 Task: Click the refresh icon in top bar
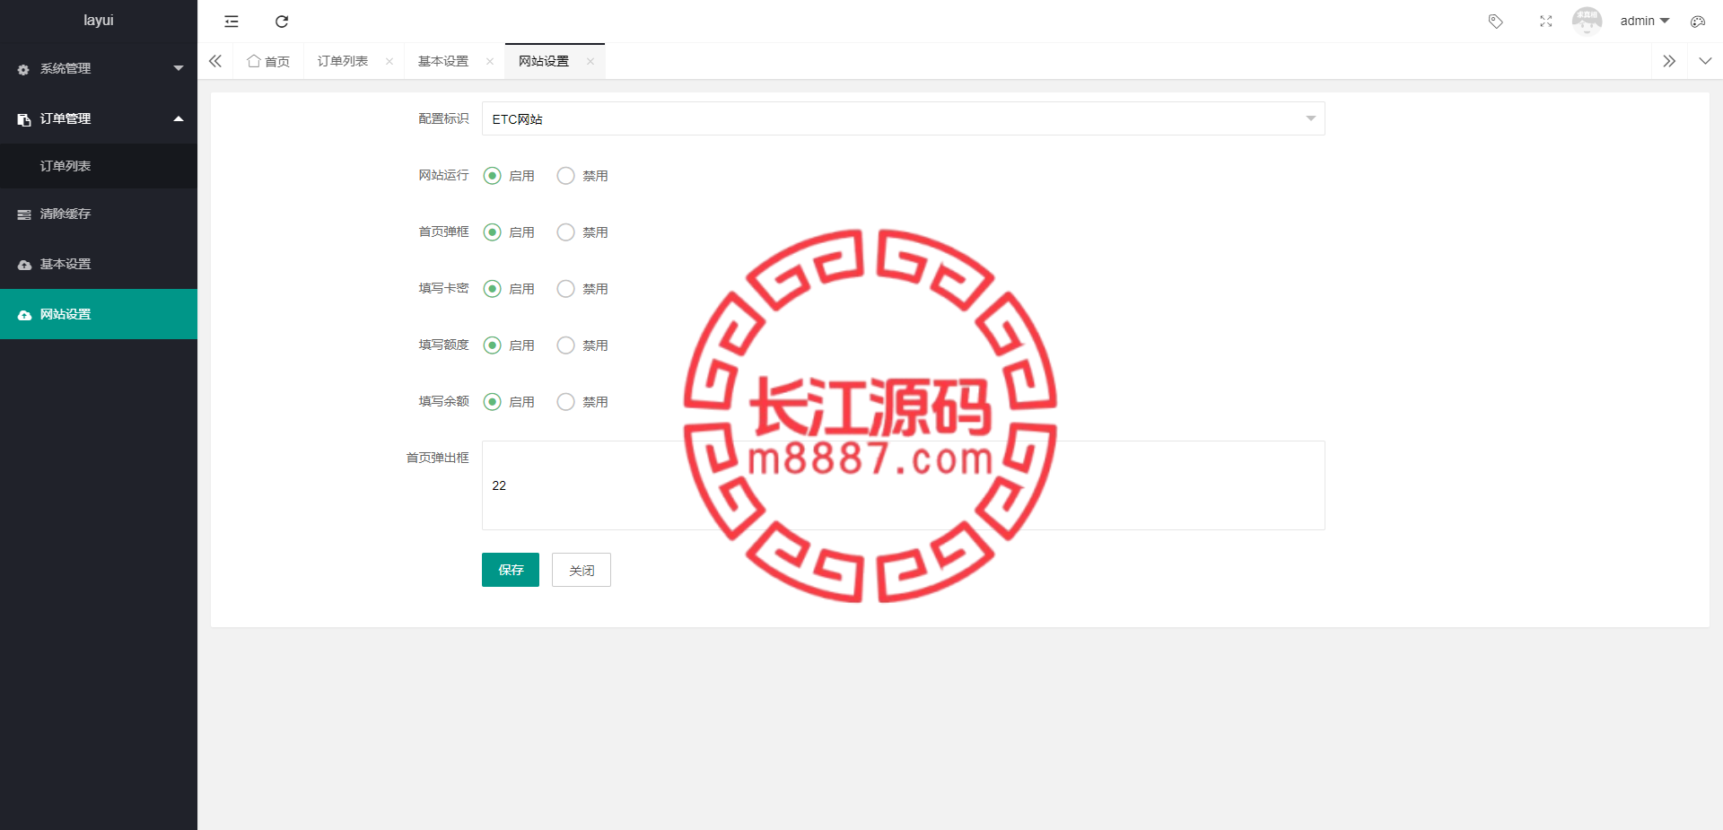[x=282, y=22]
